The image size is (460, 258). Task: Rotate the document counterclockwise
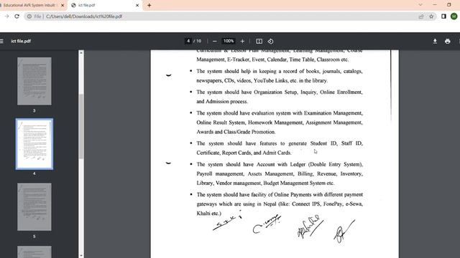pos(270,42)
